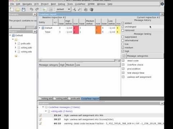Click edit icon beside 23:14 message
173x129 pixels.
coord(40,115)
